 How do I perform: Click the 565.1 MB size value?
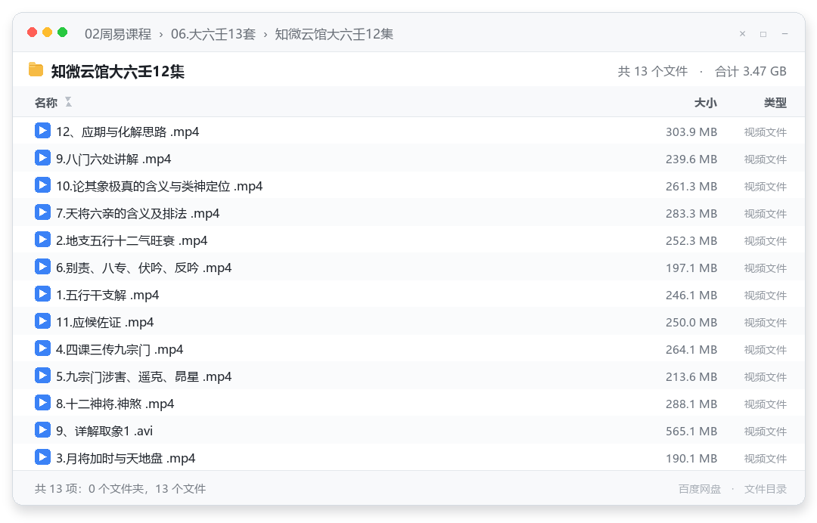click(691, 432)
